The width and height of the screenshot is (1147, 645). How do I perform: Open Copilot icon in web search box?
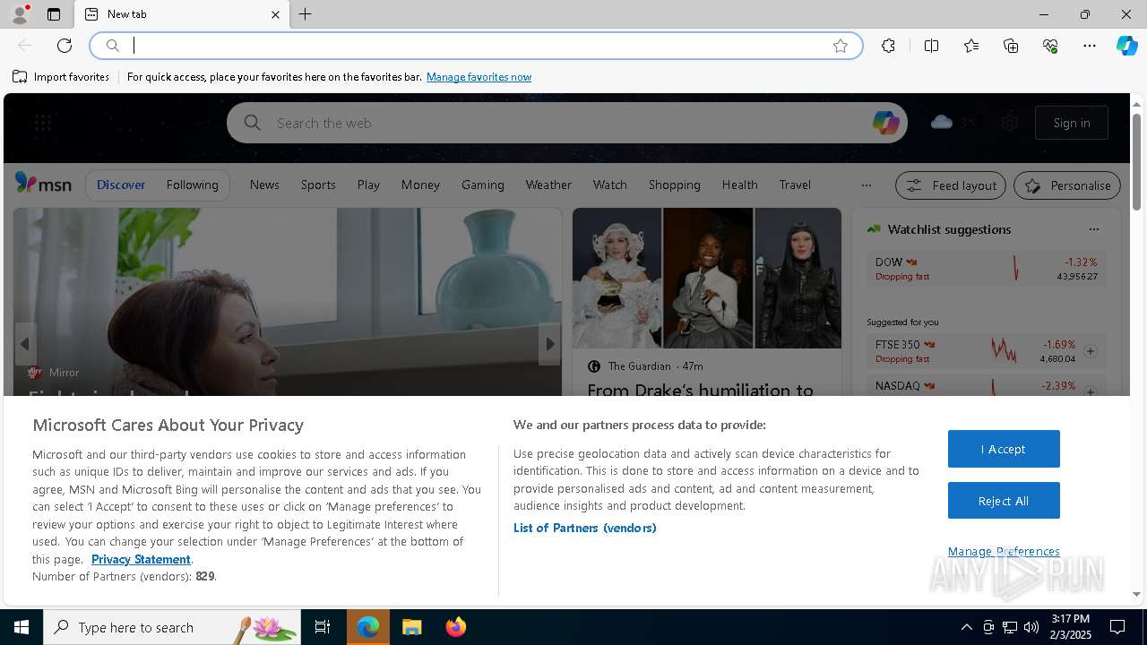(x=885, y=123)
